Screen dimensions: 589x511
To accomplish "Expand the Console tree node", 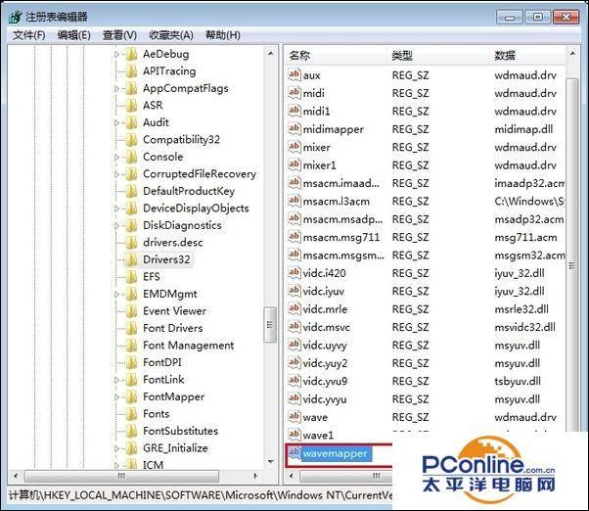I will pyautogui.click(x=116, y=157).
